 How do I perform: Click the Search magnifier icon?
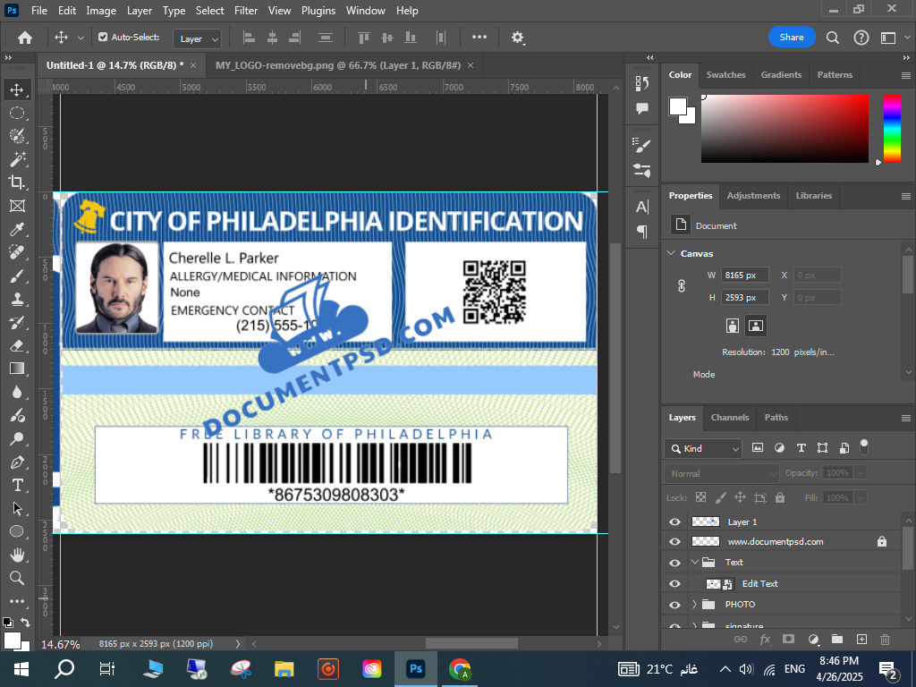[833, 38]
